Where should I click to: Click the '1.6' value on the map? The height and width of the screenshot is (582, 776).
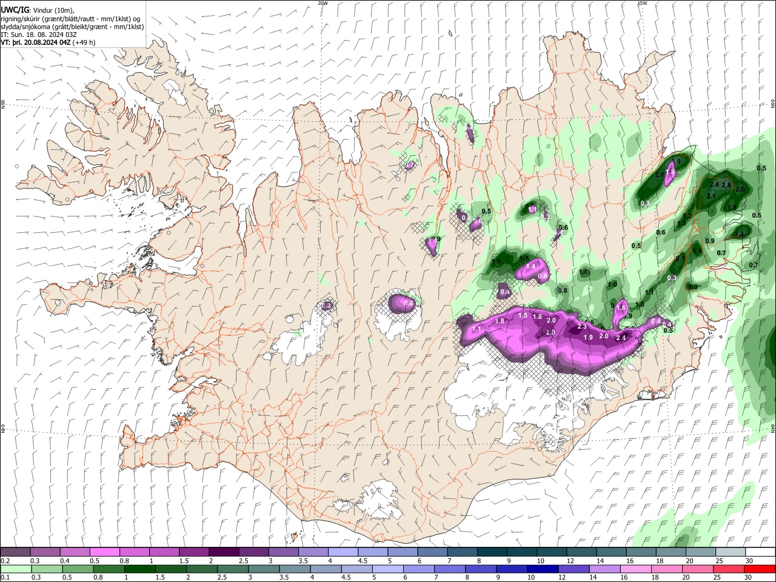[621, 308]
